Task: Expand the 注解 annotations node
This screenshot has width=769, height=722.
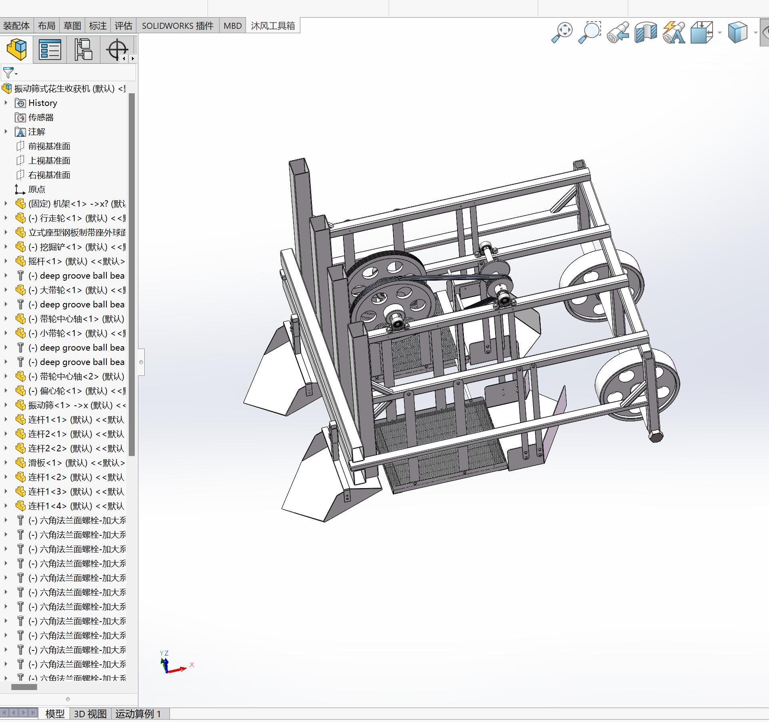Action: click(6, 132)
